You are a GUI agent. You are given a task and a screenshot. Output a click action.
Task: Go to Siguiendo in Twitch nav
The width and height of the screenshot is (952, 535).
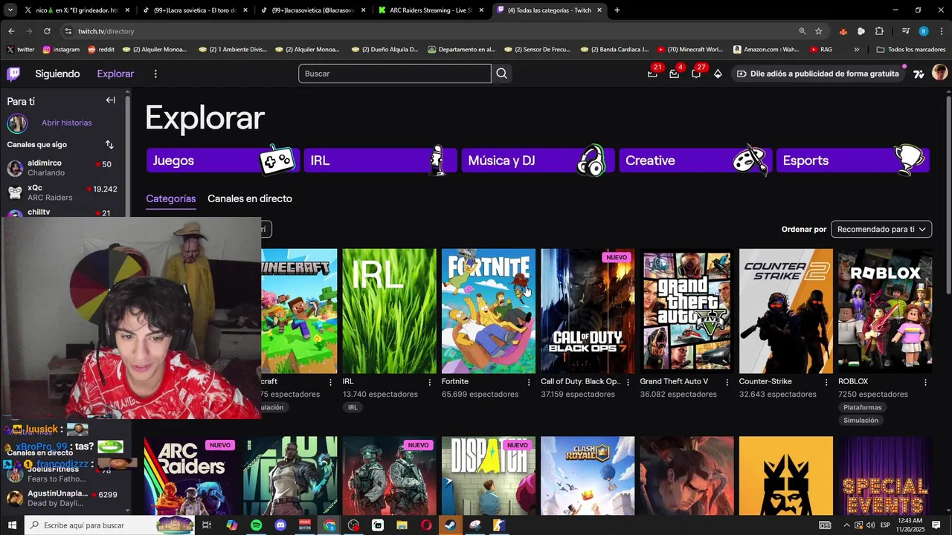click(57, 74)
